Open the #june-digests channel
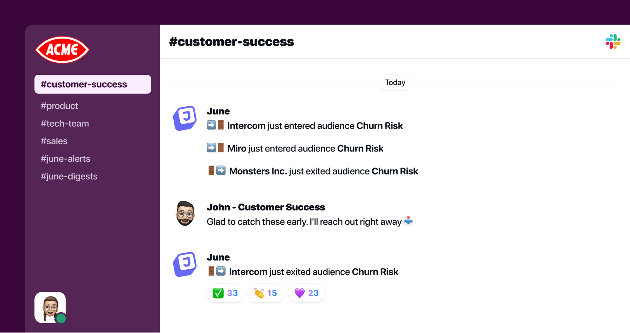Image resolution: width=630 pixels, height=333 pixels. [69, 176]
